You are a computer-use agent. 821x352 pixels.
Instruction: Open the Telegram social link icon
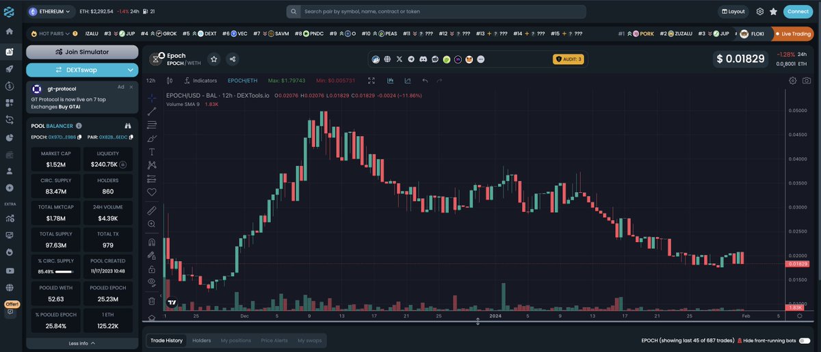[x=411, y=59]
